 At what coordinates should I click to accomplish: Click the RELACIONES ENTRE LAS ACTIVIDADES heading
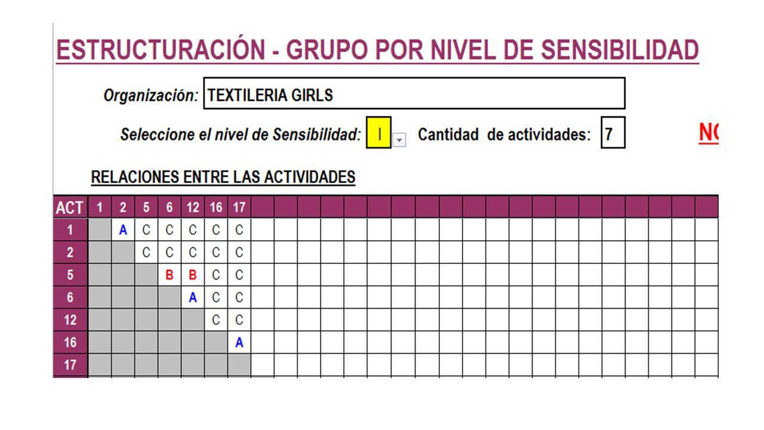point(223,177)
